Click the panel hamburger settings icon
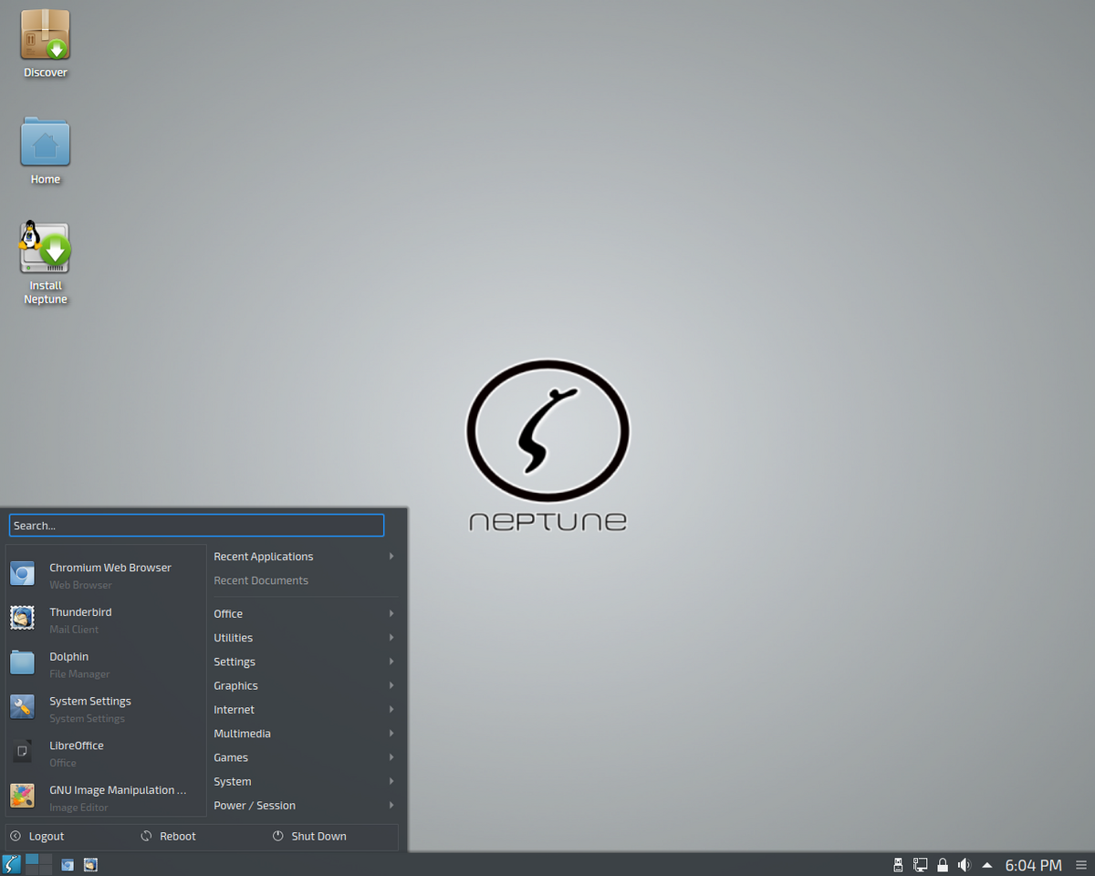The height and width of the screenshot is (876, 1095). pyautogui.click(x=1081, y=865)
